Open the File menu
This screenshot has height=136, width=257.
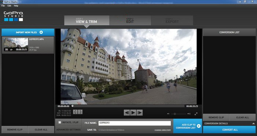point(3,6)
